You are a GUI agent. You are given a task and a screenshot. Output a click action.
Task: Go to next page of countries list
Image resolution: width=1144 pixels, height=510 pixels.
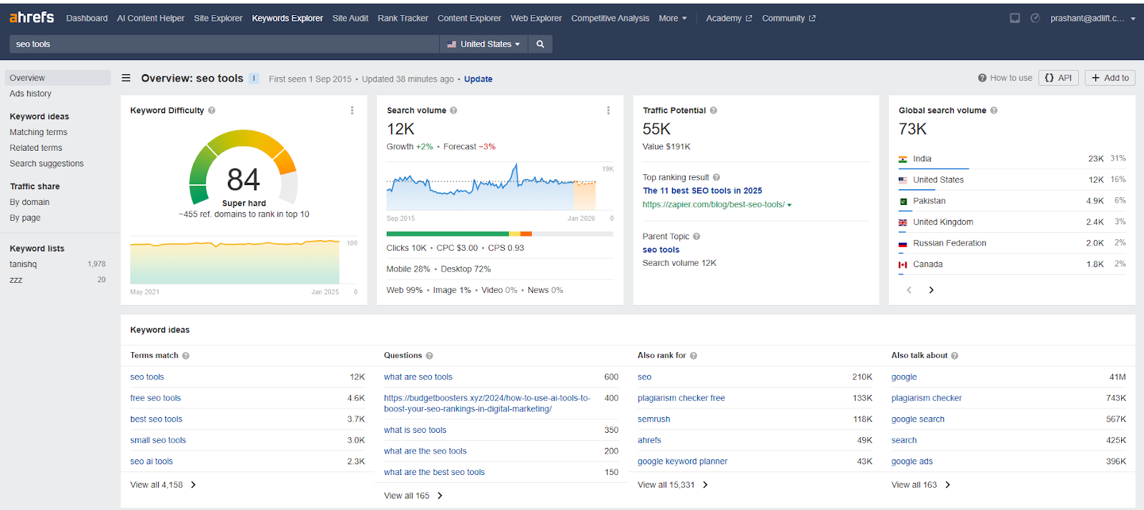[x=931, y=290]
